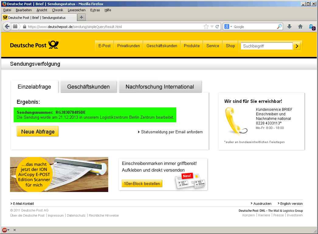Go to the Firefox home page icon
The width and height of the screenshot is (318, 234).
pyautogui.click(x=300, y=26)
